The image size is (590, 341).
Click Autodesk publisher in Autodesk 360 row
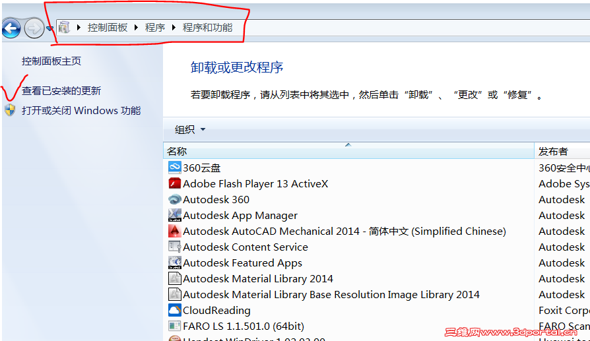562,199
